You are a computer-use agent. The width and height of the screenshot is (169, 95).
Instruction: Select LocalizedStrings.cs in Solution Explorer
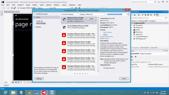tap(142, 37)
